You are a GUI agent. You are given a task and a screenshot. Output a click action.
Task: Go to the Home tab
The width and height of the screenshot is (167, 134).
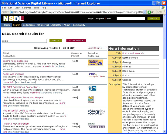click(x=7, y=25)
